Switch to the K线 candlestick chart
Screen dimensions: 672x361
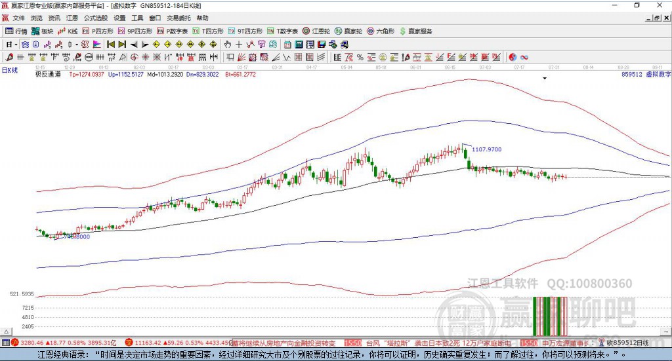pyautogui.click(x=68, y=31)
